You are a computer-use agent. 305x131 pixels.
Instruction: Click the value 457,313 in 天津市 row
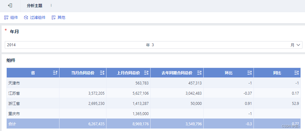195,83
